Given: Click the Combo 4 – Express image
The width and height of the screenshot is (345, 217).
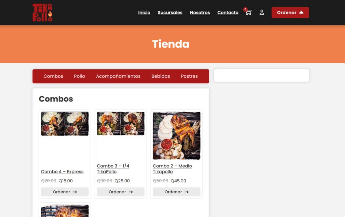Looking at the screenshot, I should [65, 124].
